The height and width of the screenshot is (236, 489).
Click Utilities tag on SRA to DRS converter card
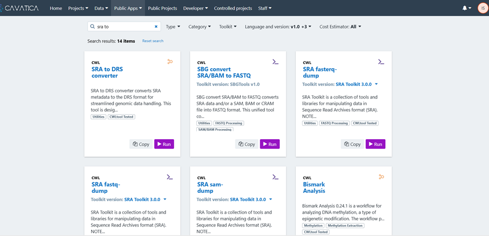[x=98, y=117]
